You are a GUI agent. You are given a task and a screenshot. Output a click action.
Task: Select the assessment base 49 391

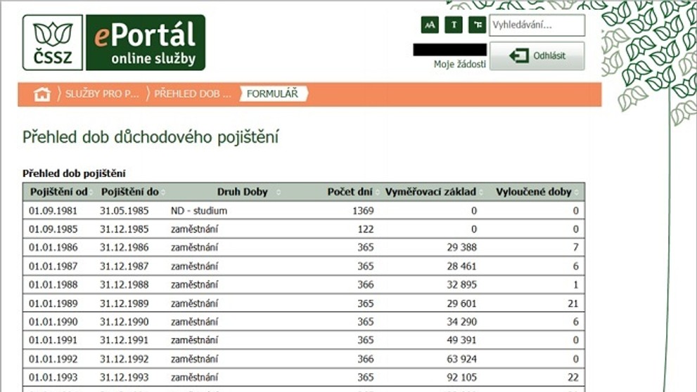tap(461, 340)
